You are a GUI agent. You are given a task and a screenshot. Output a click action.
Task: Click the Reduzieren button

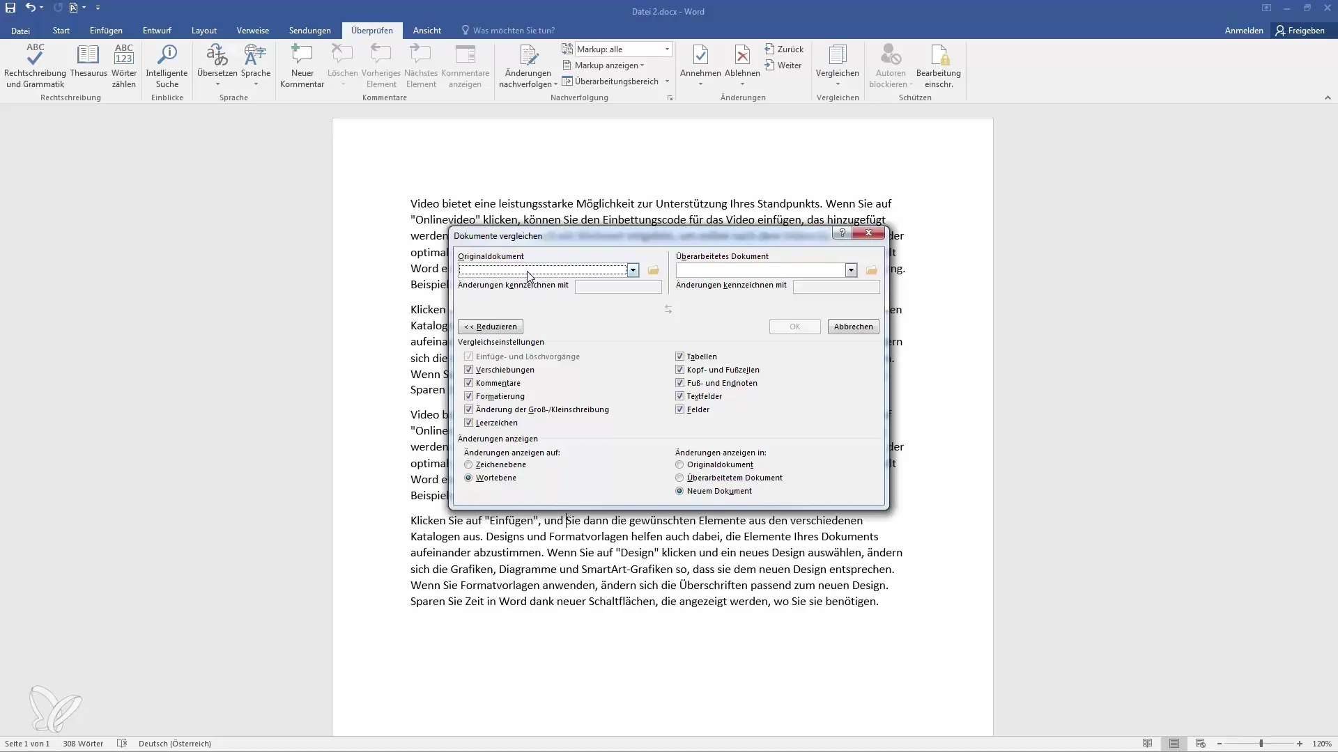pos(490,326)
